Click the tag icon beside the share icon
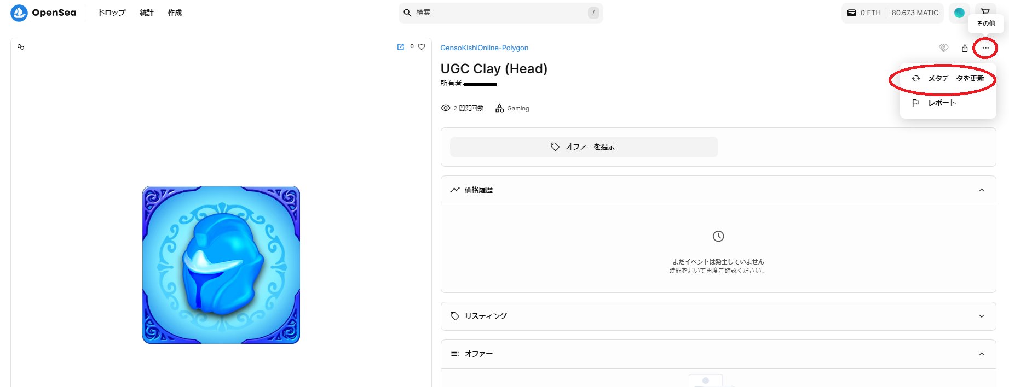The height and width of the screenshot is (387, 1009). 944,48
